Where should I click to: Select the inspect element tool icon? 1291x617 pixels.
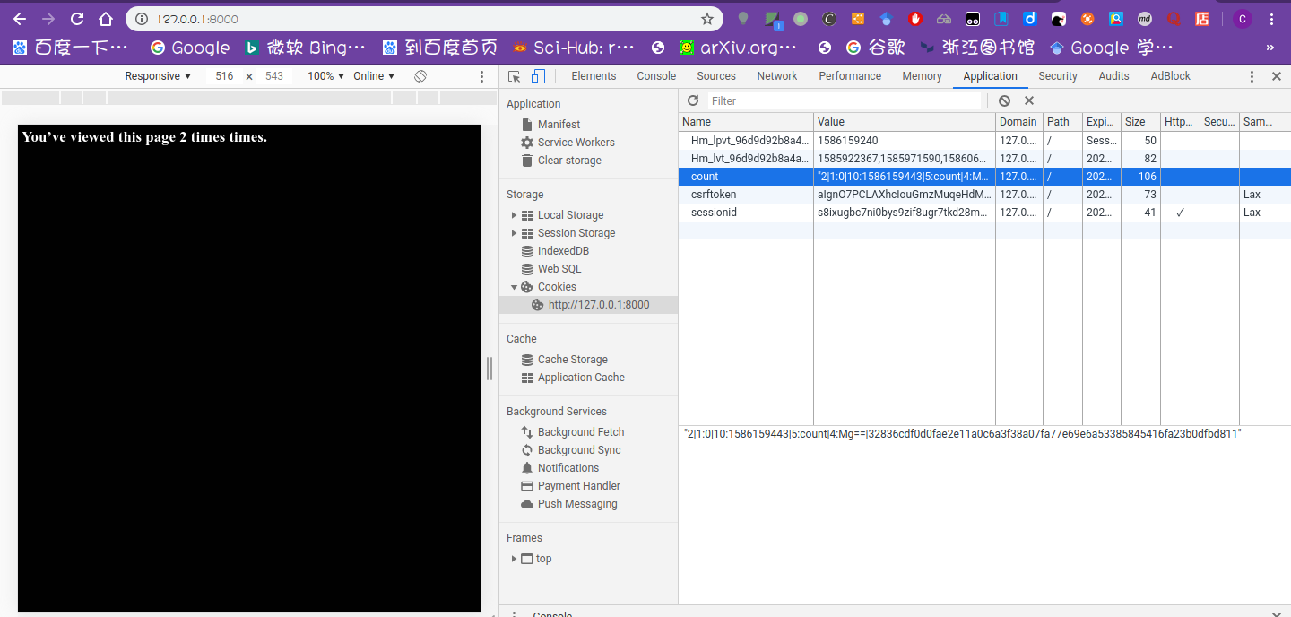coord(513,76)
